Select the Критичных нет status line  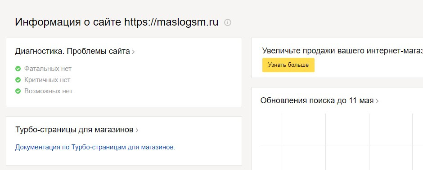tap(47, 80)
